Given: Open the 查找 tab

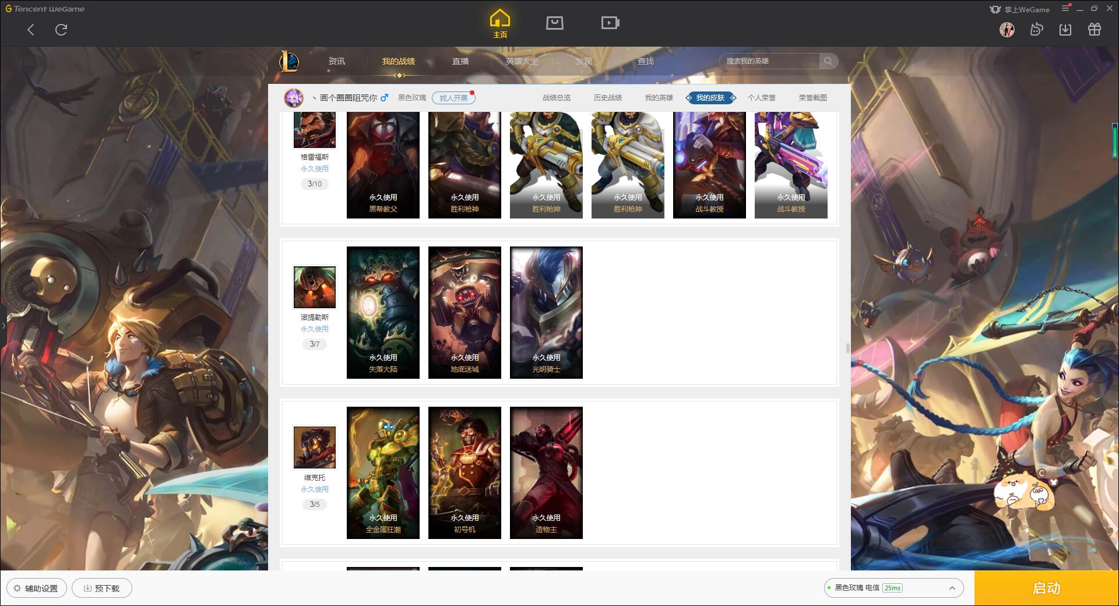Looking at the screenshot, I should click(x=646, y=61).
